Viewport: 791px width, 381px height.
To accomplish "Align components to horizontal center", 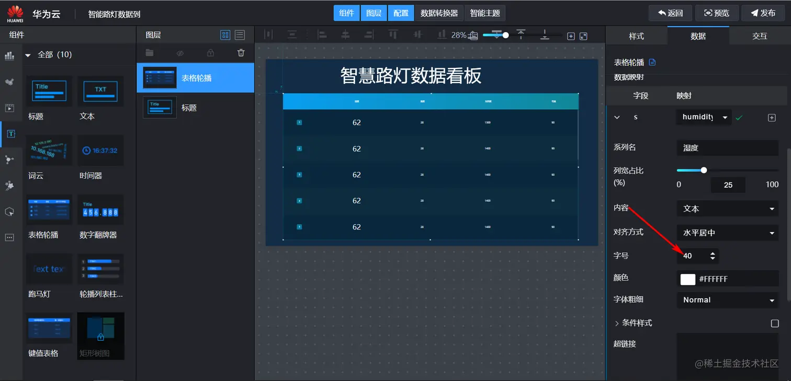I will coord(345,35).
